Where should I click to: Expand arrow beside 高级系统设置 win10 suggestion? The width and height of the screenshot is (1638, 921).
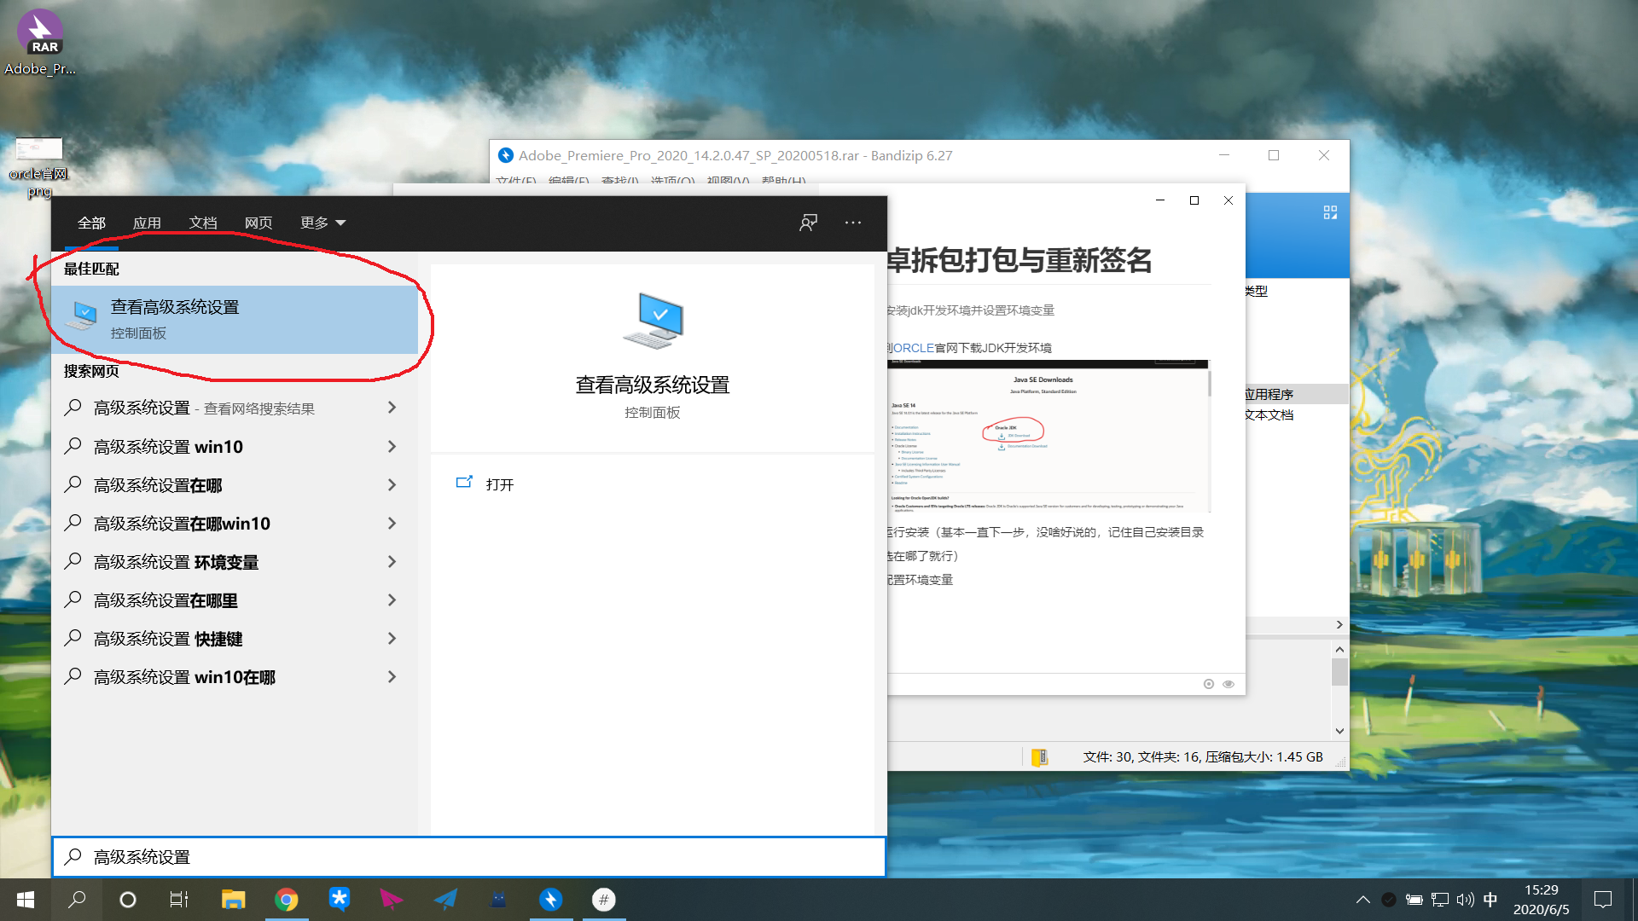[392, 447]
